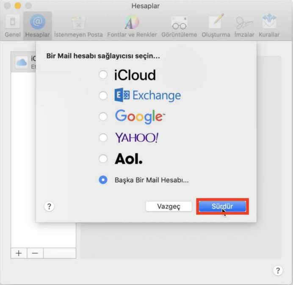Choose the Google radio button
Screen dimensions: 293x285
point(103,117)
